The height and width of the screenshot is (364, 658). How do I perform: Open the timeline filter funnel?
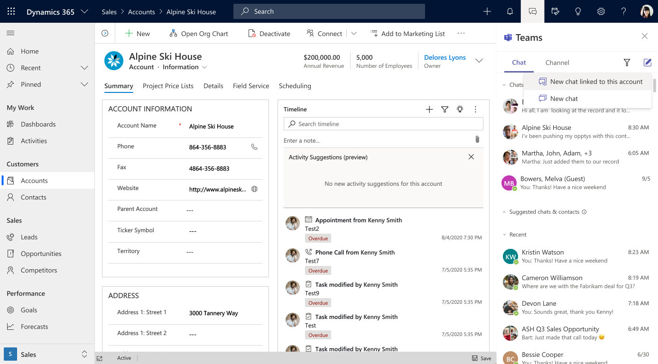pyautogui.click(x=445, y=109)
